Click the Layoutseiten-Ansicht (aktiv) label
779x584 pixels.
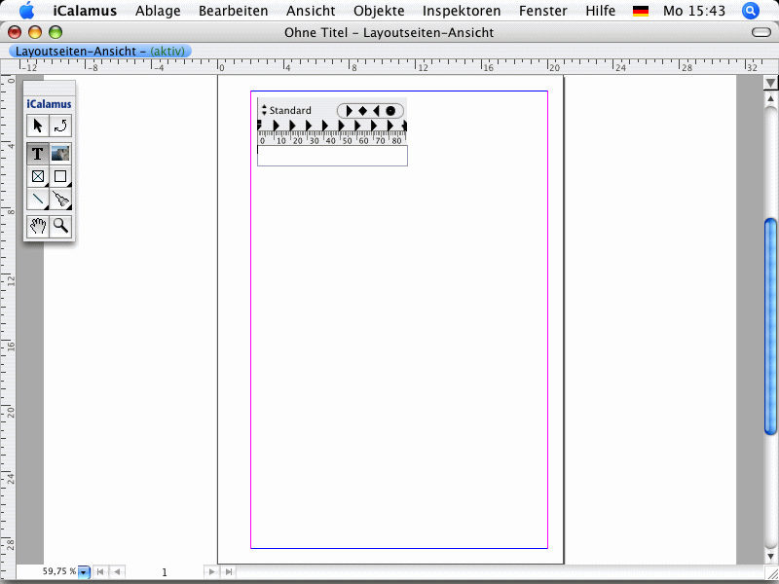[x=100, y=51]
